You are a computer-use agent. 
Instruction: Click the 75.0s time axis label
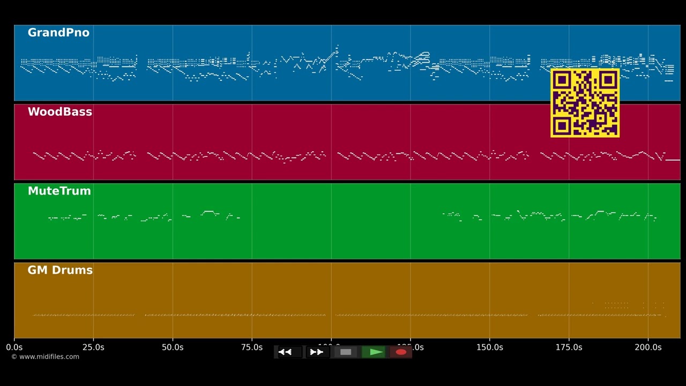tap(252, 347)
